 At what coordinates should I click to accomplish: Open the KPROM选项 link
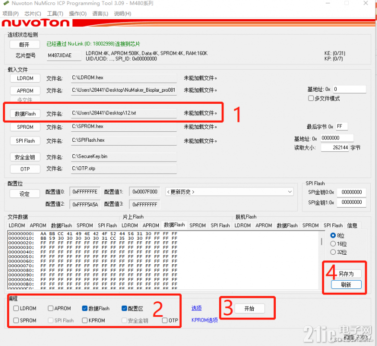(204, 320)
